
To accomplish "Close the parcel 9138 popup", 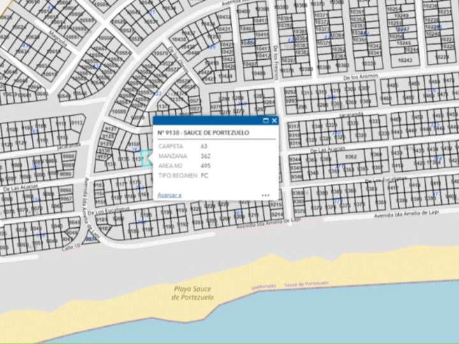I will click(274, 120).
